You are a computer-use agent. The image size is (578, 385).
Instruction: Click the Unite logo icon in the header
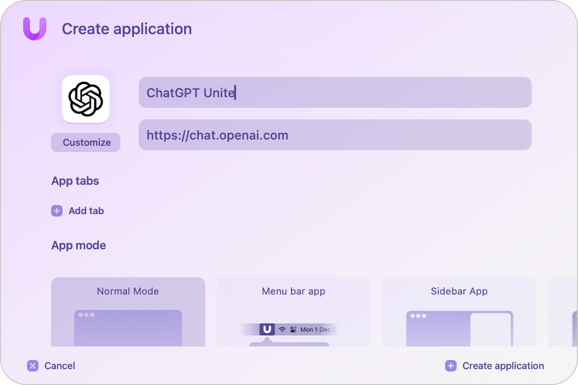(34, 29)
